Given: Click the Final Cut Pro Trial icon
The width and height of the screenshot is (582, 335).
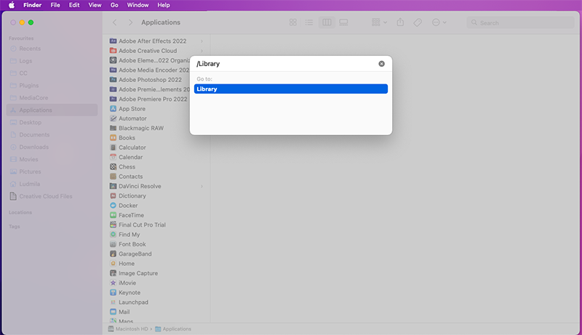Looking at the screenshot, I should (113, 225).
